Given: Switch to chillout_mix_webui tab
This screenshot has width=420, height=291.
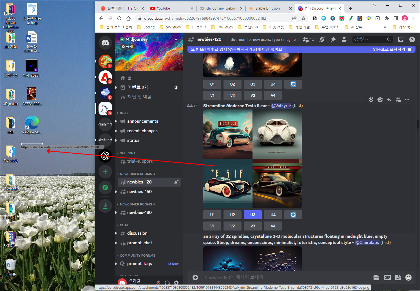Looking at the screenshot, I should click(220, 8).
